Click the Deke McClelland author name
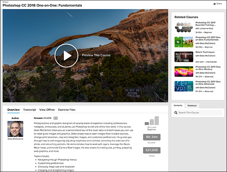The image size is (227, 172). click(x=15, y=139)
